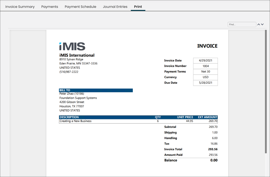Click the iMIS logo on the invoice
This screenshot has width=270, height=177.
pos(72,46)
